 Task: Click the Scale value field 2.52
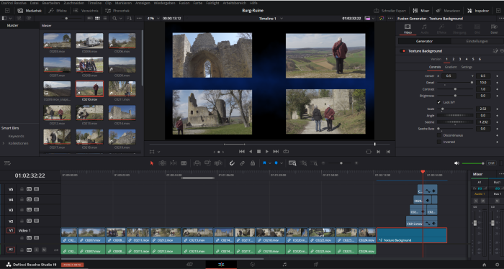[483, 109]
